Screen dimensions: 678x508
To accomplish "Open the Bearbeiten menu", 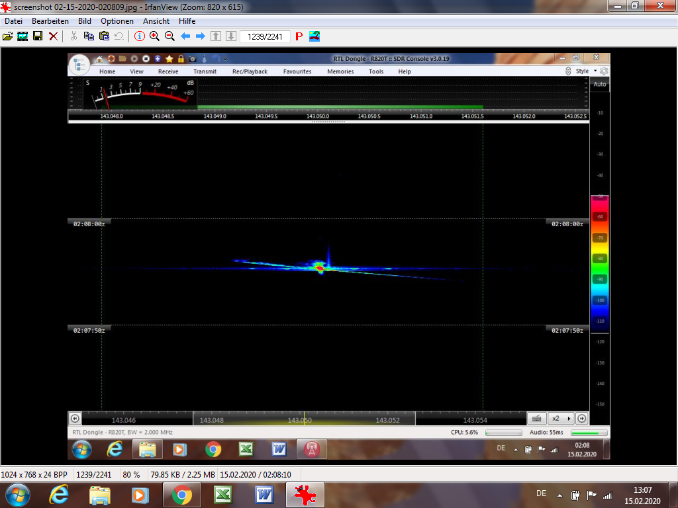I will 50,21.
